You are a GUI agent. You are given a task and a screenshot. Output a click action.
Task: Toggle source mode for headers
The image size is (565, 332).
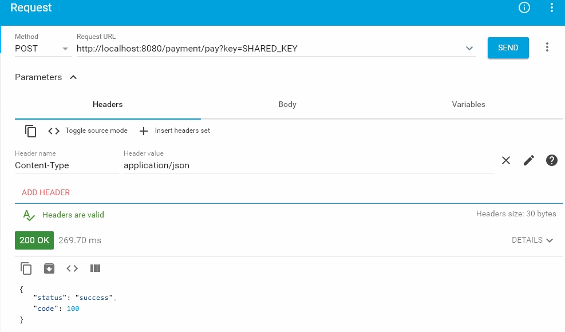(x=88, y=131)
